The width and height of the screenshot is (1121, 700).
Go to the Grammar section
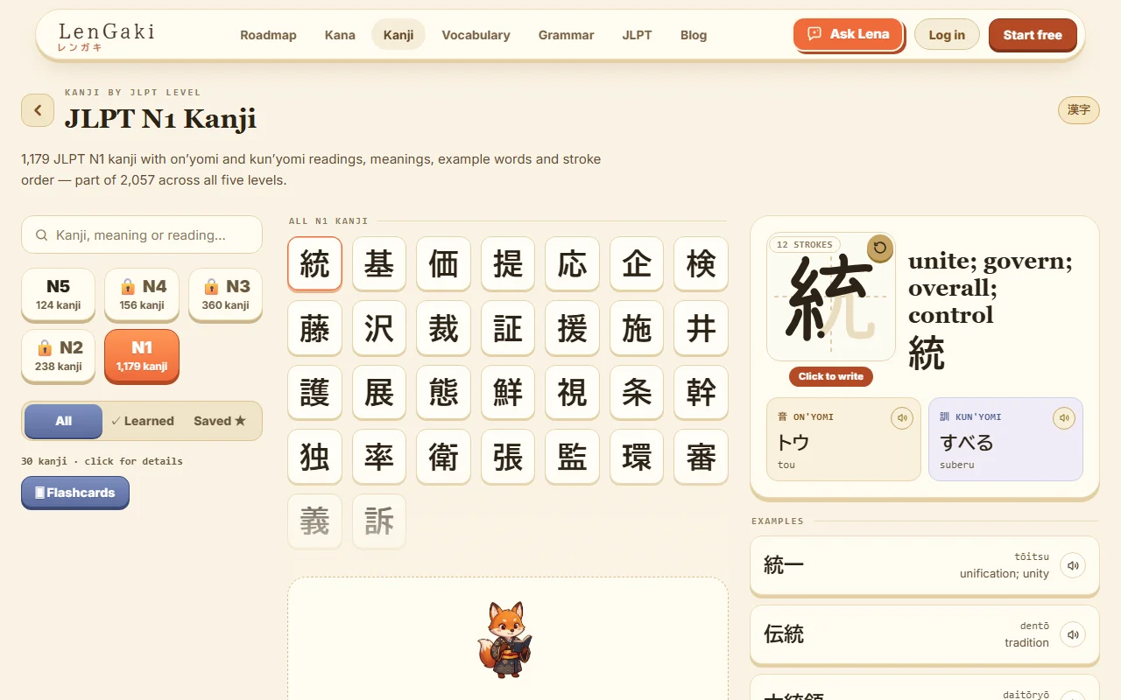pos(566,35)
